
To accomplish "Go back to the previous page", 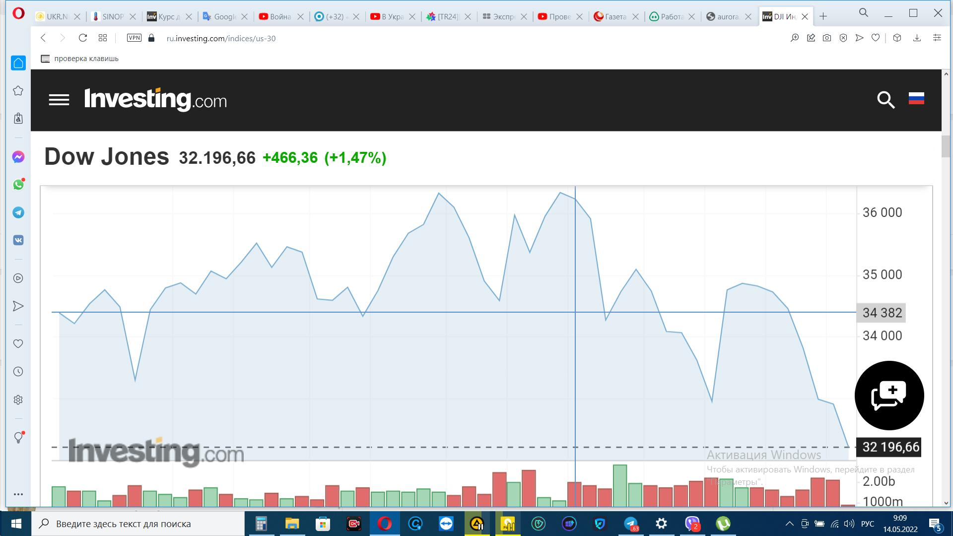I will click(x=43, y=38).
